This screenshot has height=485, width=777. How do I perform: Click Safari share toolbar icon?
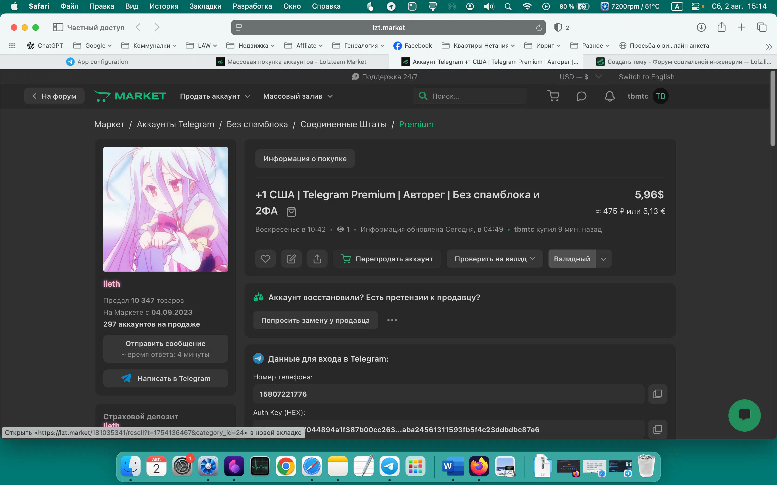tap(721, 27)
